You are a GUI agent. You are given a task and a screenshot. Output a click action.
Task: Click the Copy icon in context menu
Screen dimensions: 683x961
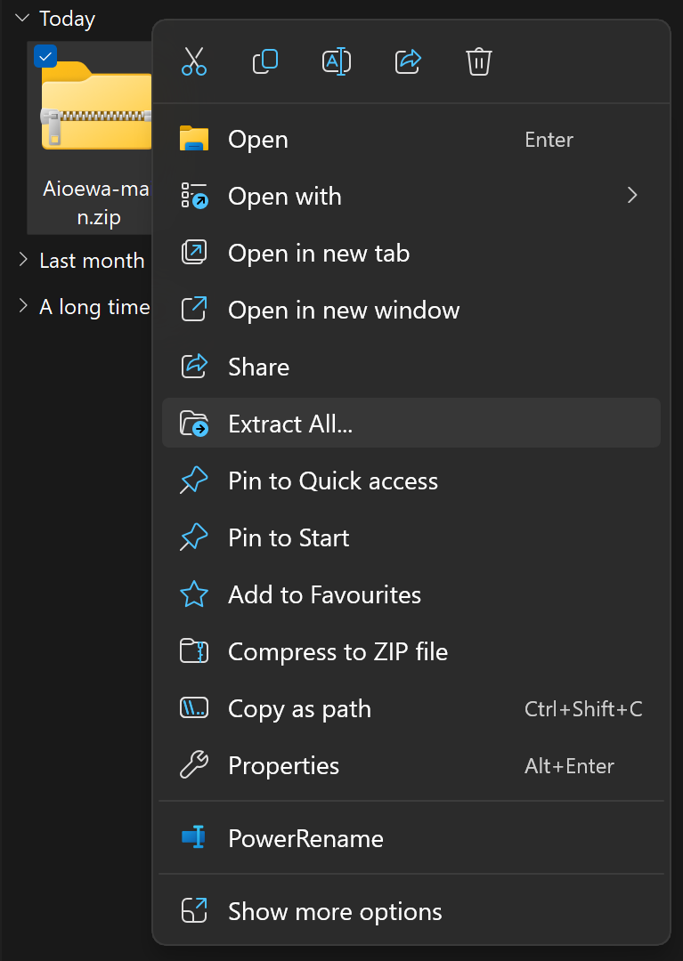pos(265,61)
